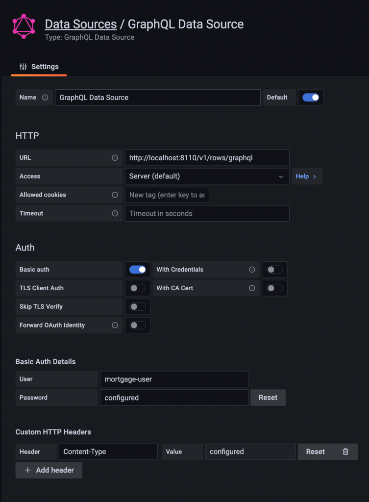
Task: Delete the Content-Type header via trash icon
Action: click(x=345, y=452)
